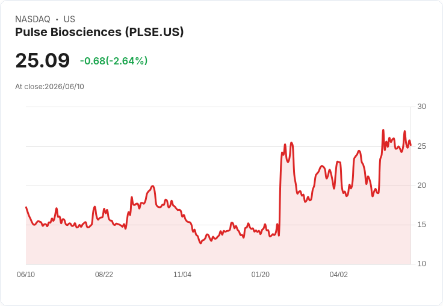Click the 06/10 date label
Image resolution: width=443 pixels, height=306 pixels.
pyautogui.click(x=26, y=275)
